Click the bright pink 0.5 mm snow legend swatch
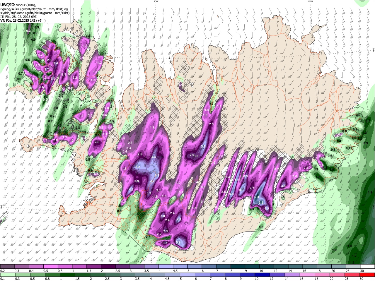 50,267
